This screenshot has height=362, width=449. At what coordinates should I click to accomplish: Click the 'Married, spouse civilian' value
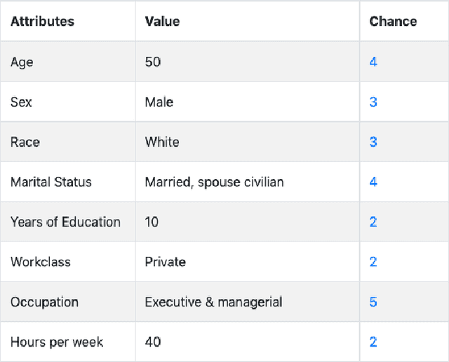[214, 182]
